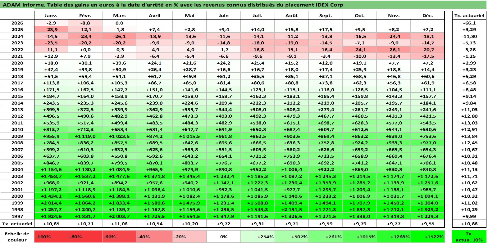
Task: Select the 2026 year row label
Action: point(17,23)
